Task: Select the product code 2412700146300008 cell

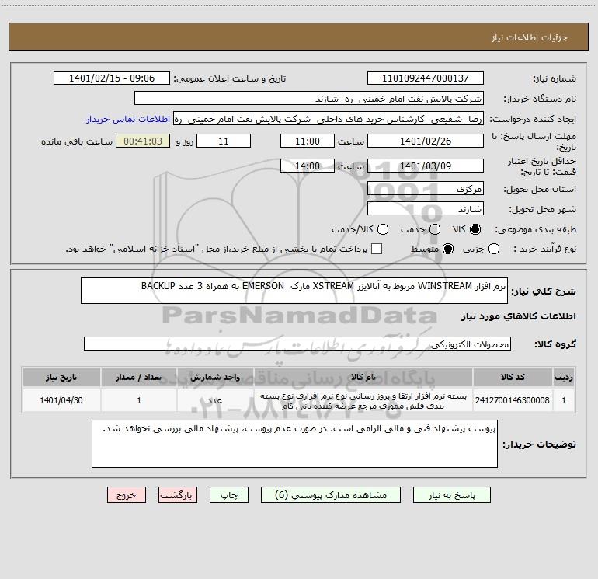Action: (x=513, y=400)
